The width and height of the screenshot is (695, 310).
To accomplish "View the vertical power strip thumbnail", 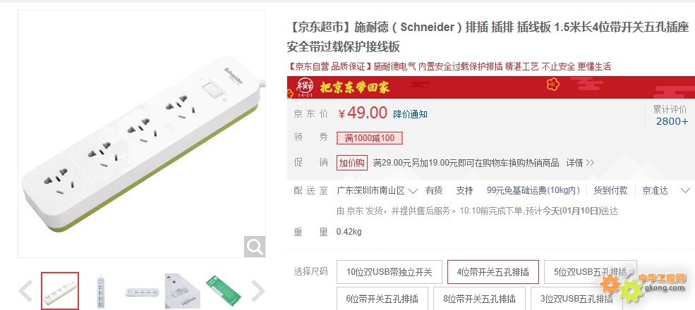I will point(101,291).
